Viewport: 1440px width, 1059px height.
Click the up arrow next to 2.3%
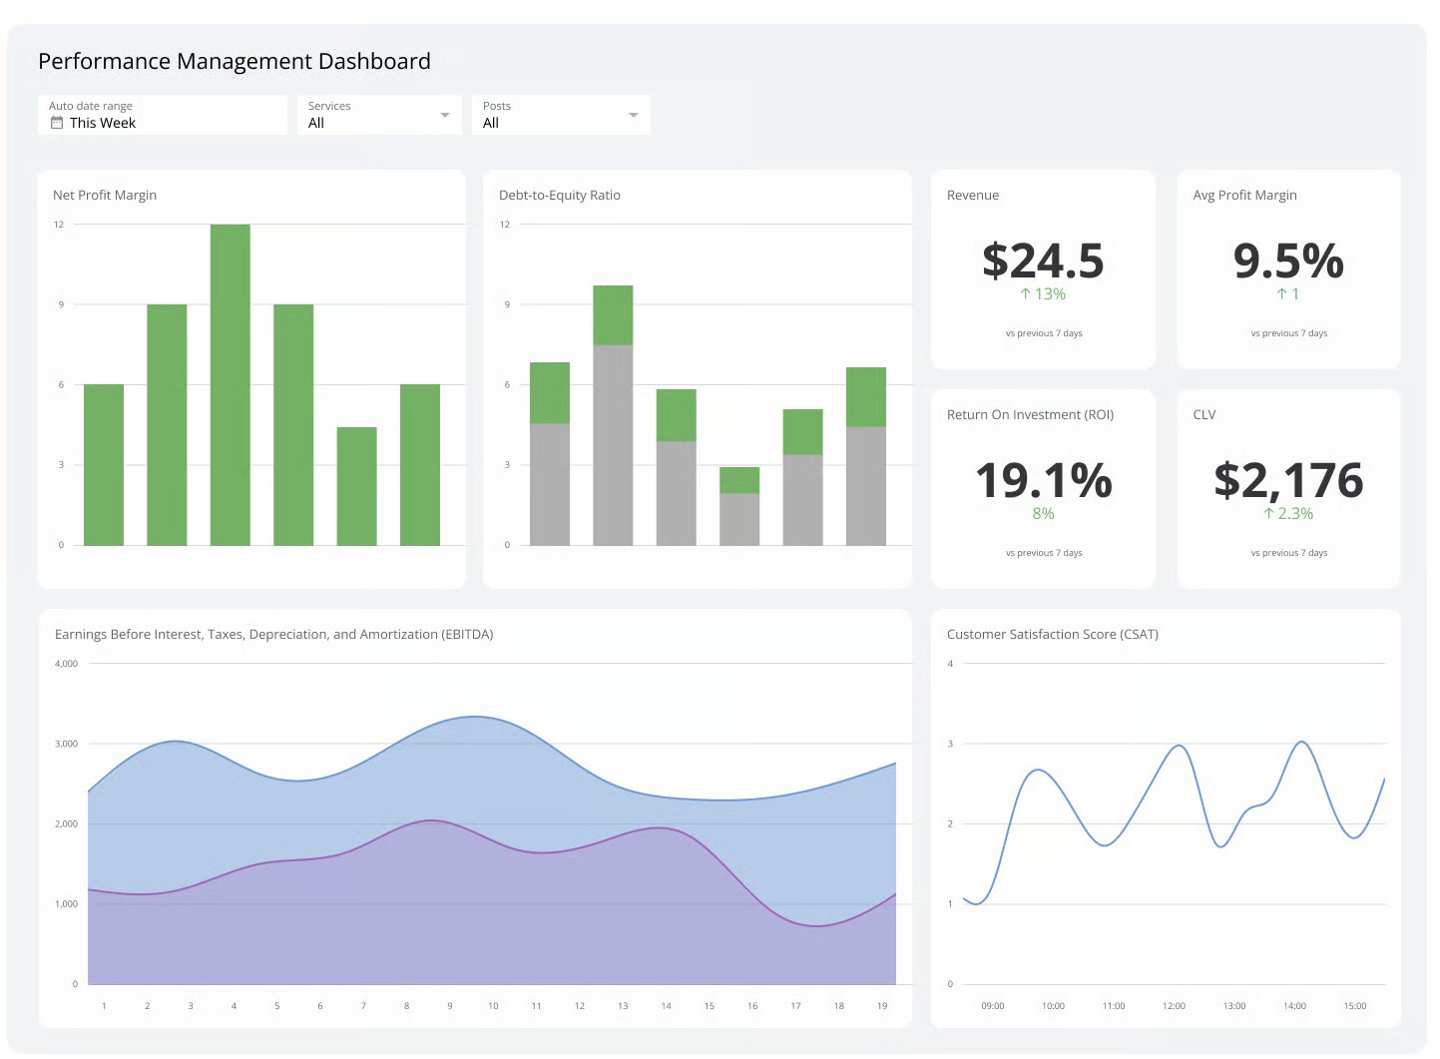[x=1268, y=513]
